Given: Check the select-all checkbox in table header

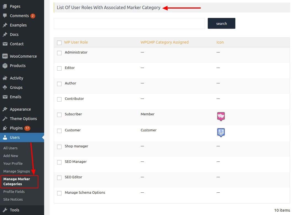Looking at the screenshot, I should point(59,43).
